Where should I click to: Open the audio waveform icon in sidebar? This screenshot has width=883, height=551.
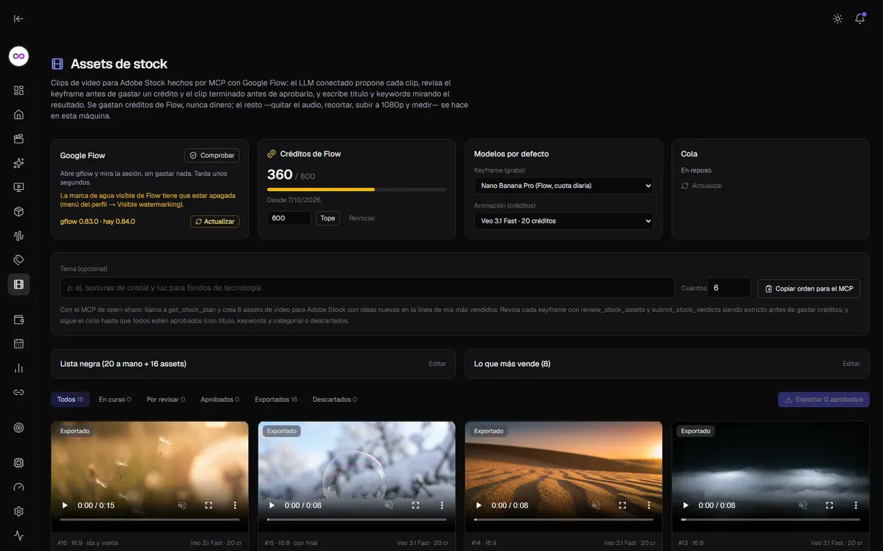[19, 236]
